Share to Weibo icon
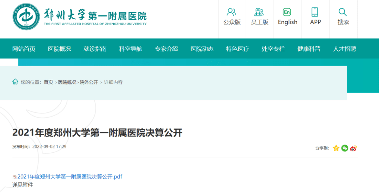Viewport: 379px width, 194px height. [353, 148]
